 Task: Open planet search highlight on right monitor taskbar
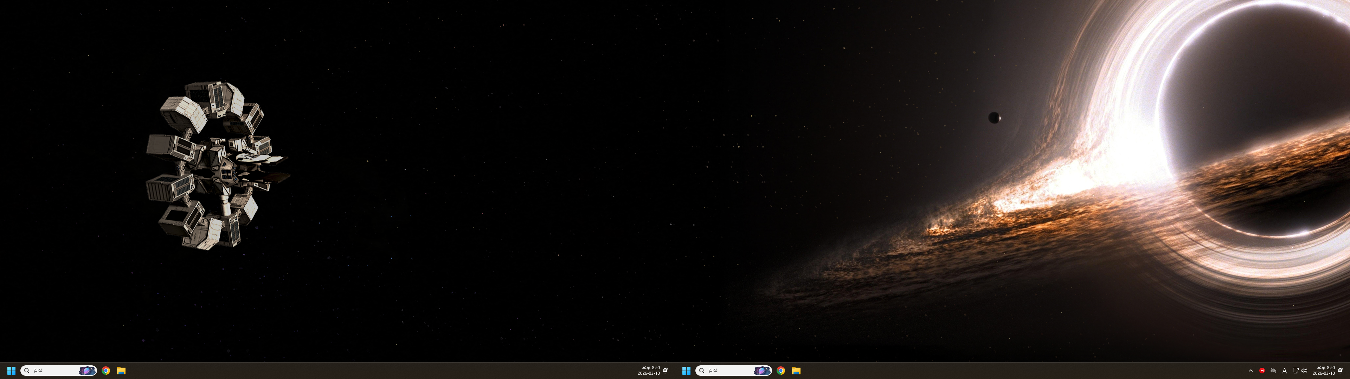pyautogui.click(x=762, y=371)
